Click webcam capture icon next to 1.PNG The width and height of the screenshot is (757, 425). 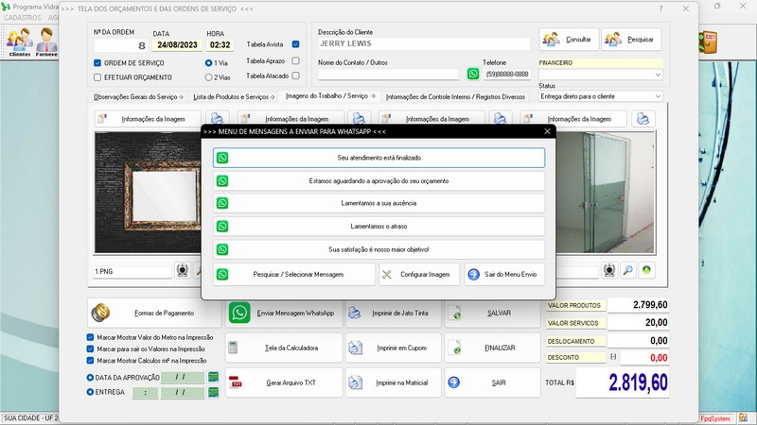pyautogui.click(x=182, y=270)
